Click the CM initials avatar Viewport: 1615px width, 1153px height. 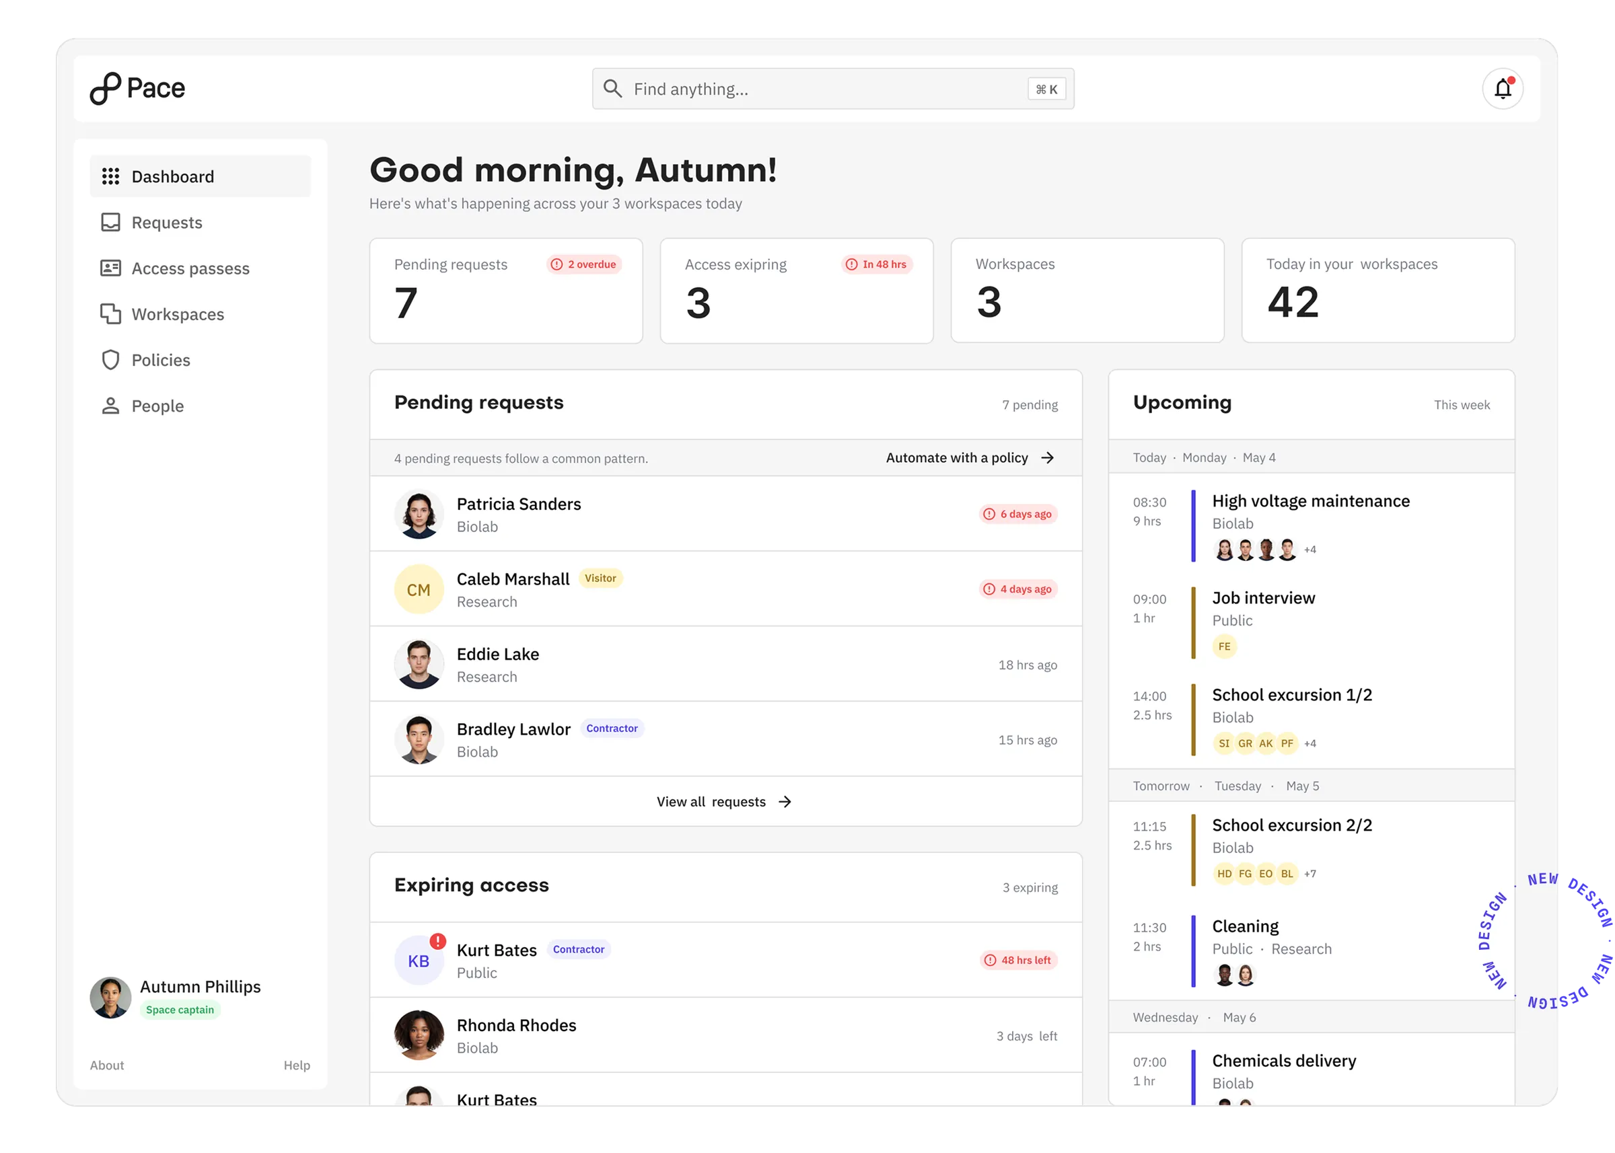[x=419, y=589]
